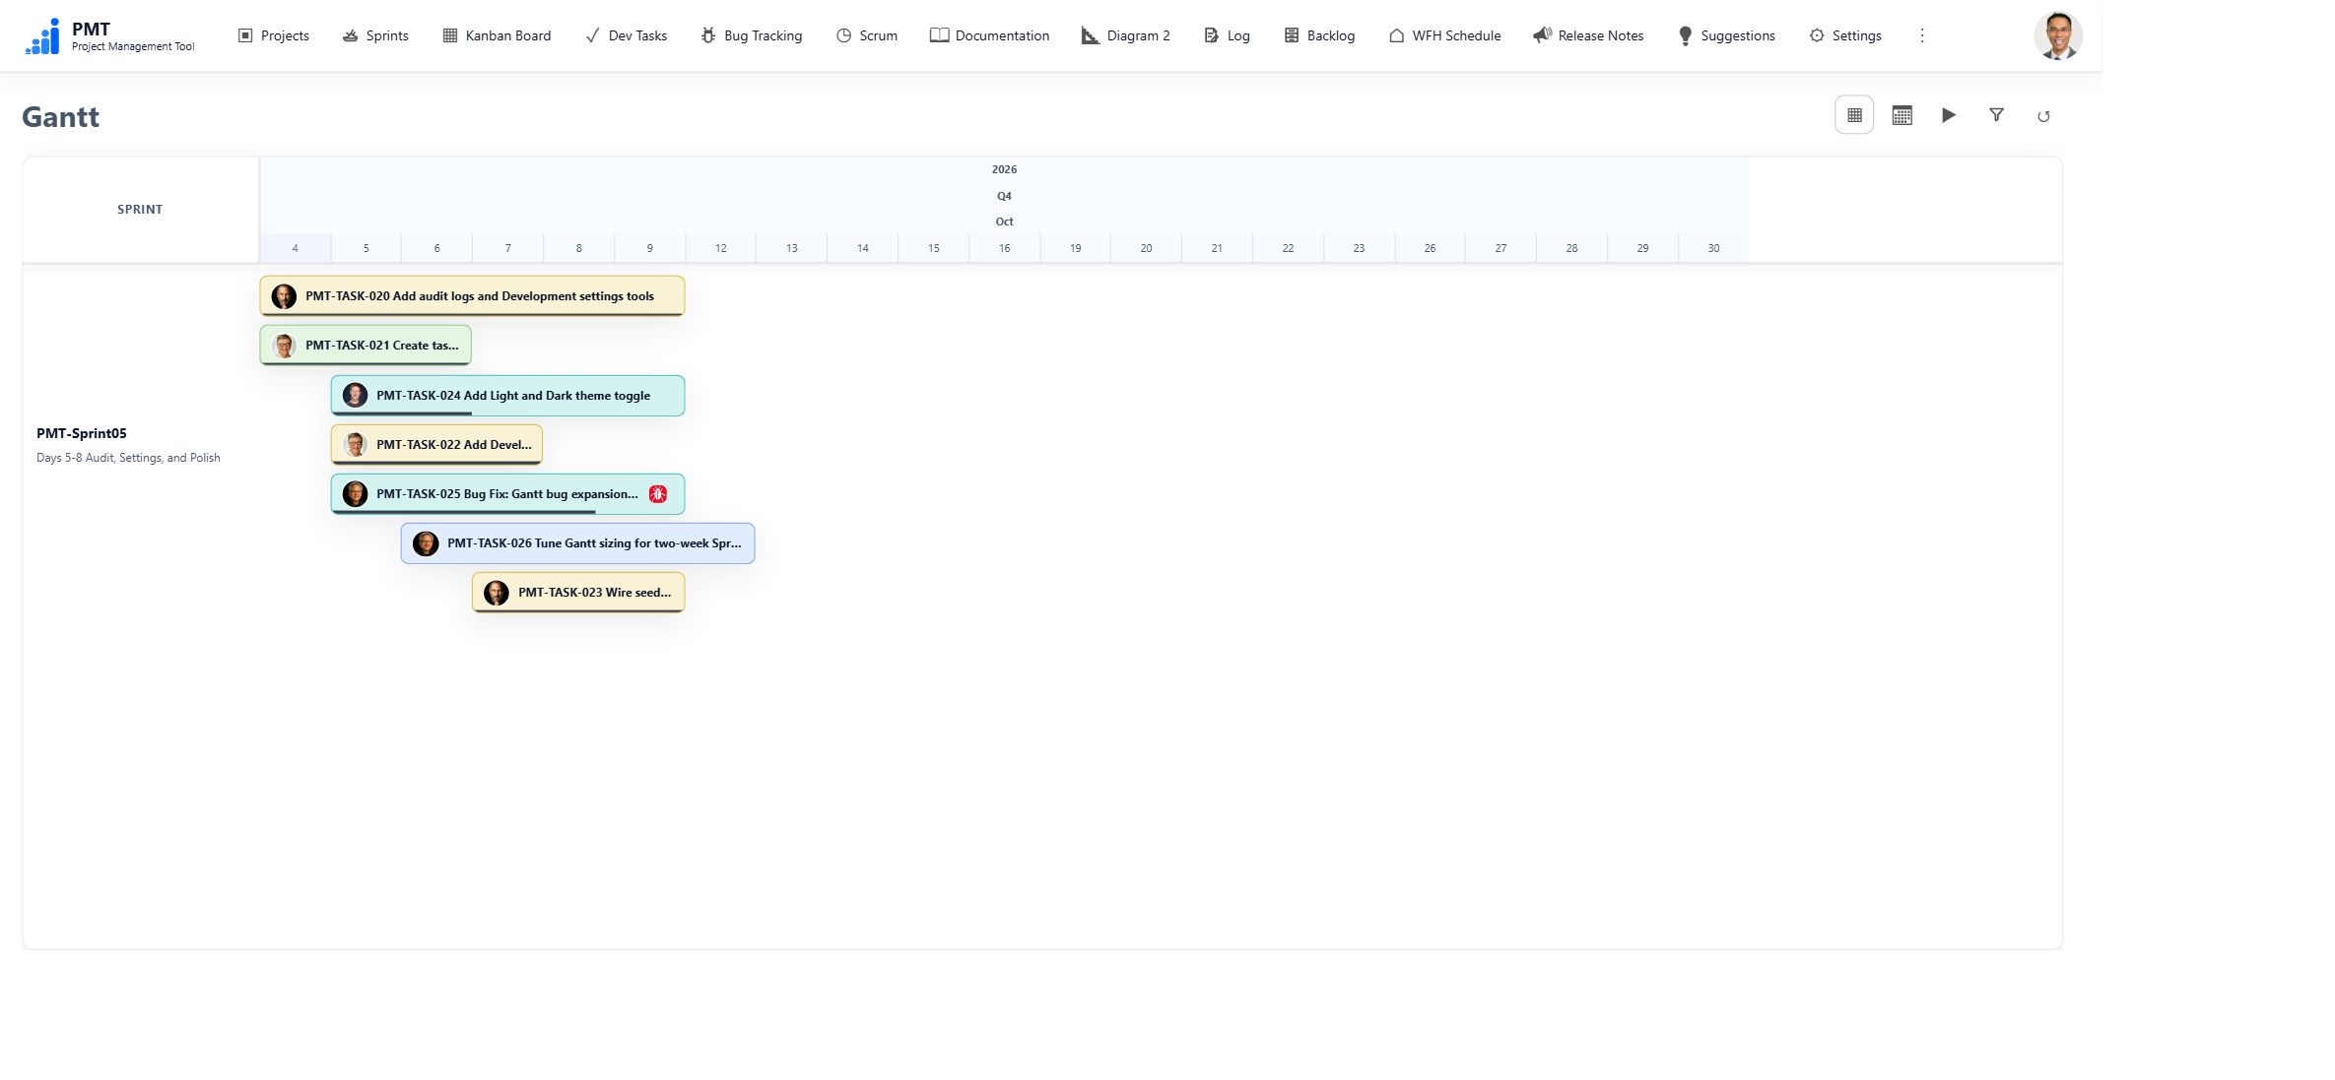Click the Release Notes megaphone icon
Viewport: 2335px width, 1080px height.
coord(1542,35)
